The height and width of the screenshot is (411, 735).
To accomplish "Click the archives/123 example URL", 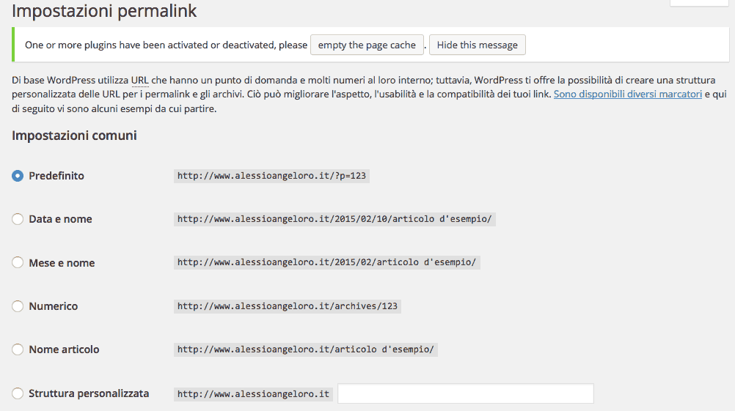I will (x=287, y=306).
